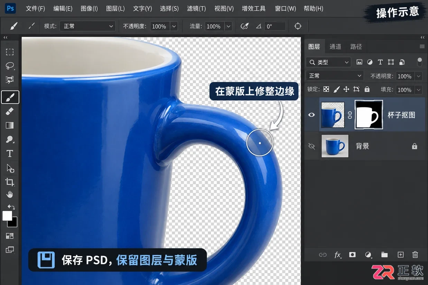Select the 杯子抠图 layer image thumbnail
The image size is (428, 285).
pos(333,115)
